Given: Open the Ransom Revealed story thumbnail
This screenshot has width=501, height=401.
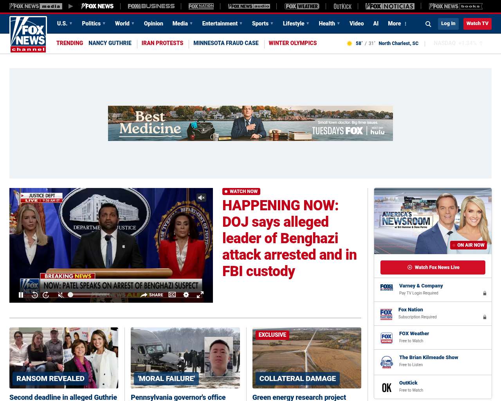Looking at the screenshot, I should tap(64, 358).
